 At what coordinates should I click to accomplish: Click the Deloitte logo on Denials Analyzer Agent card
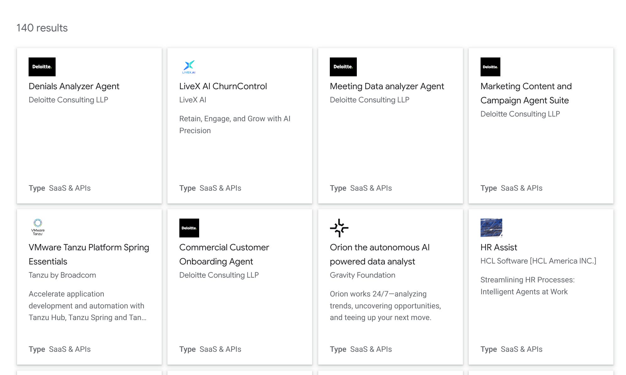tap(42, 67)
